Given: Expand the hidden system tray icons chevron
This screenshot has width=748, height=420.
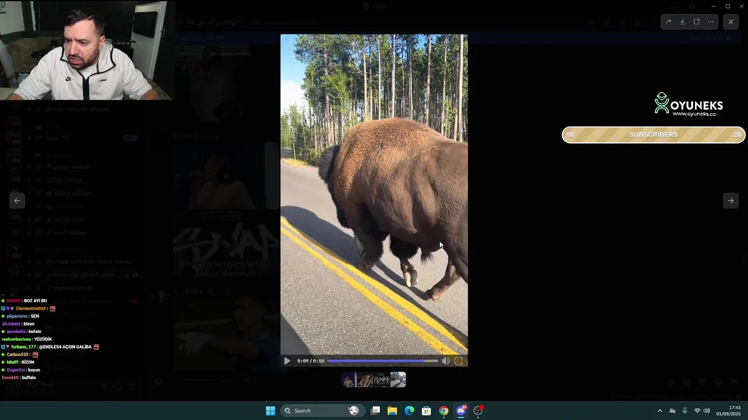Looking at the screenshot, I should coord(660,411).
